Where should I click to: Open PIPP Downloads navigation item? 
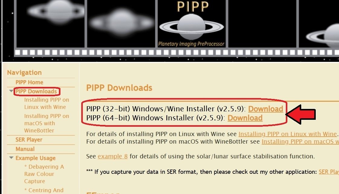(36, 91)
